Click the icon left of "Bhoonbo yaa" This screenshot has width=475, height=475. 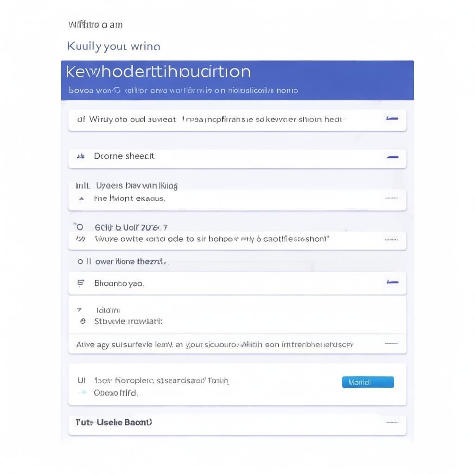[81, 283]
